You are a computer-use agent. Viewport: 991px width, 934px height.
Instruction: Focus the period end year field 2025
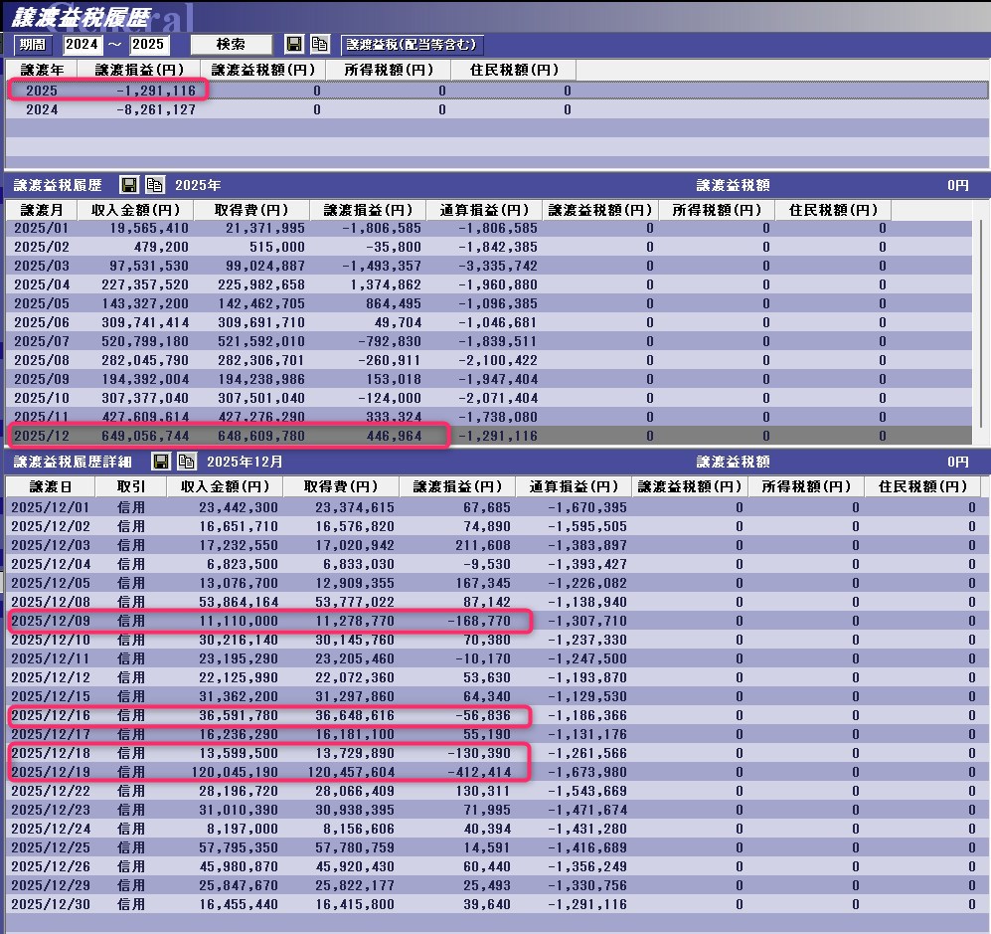pyautogui.click(x=149, y=45)
